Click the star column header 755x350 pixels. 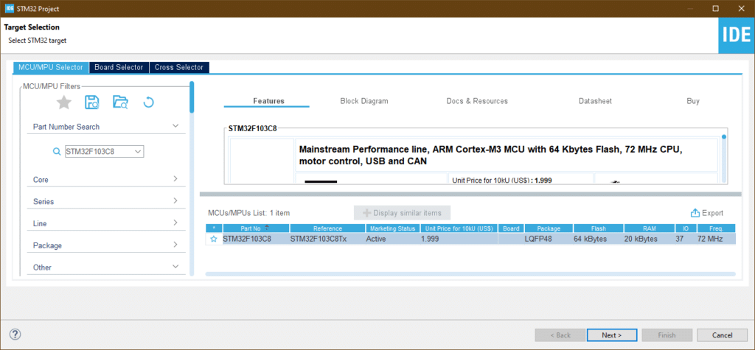click(214, 228)
